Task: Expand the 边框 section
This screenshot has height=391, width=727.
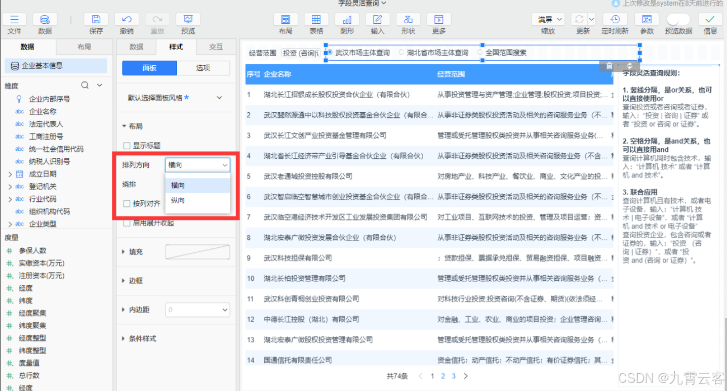Action: (x=124, y=281)
